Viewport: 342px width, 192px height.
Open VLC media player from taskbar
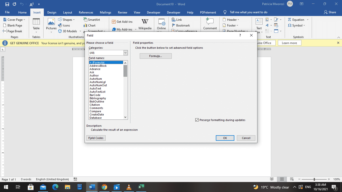pyautogui.click(x=129, y=187)
